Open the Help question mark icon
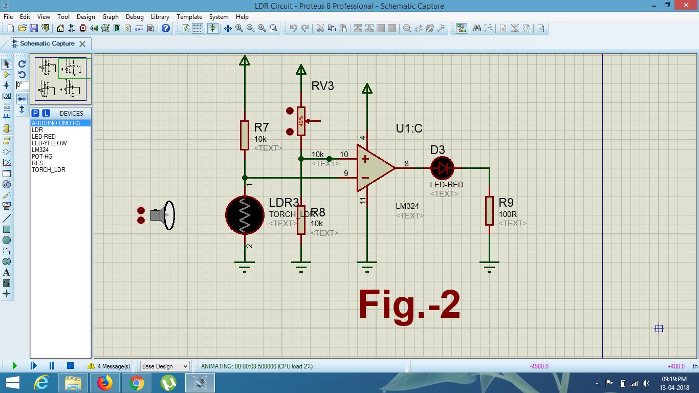Viewport: 699px width, 393px height. point(165,29)
